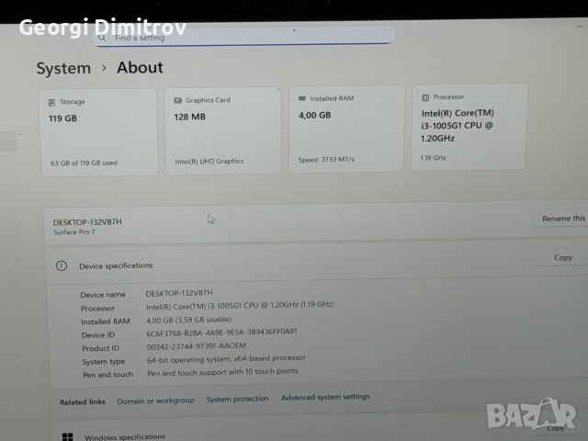Viewport: 588px width, 441px height.
Task: Select the Pen and touch value text
Action: 222,372
